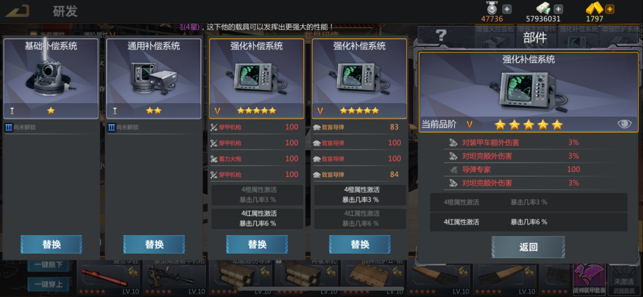Click the 一键脱下 button
Screen dimensions: 643x297
[x=49, y=265]
